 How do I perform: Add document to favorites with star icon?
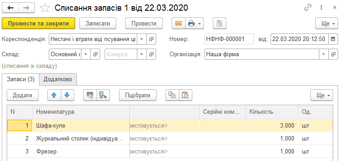click(45, 8)
